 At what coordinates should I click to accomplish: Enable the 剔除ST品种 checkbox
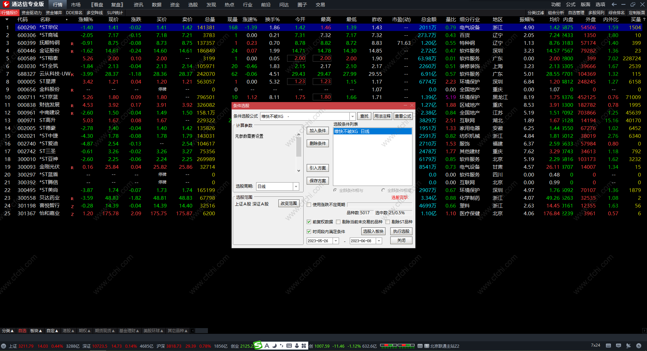coord(388,222)
